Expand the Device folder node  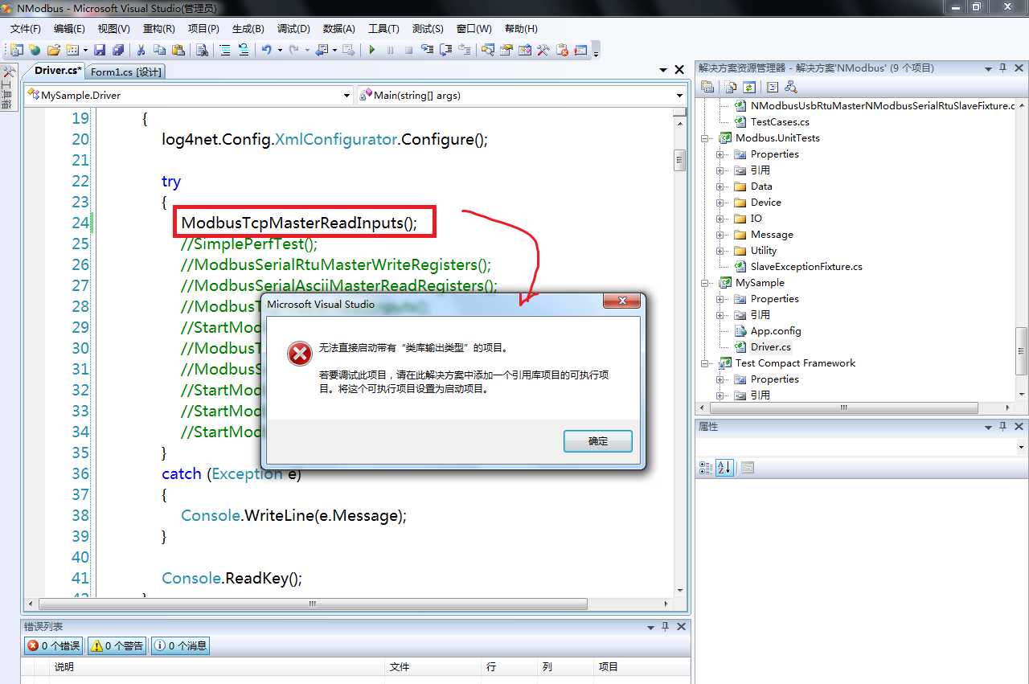[720, 203]
